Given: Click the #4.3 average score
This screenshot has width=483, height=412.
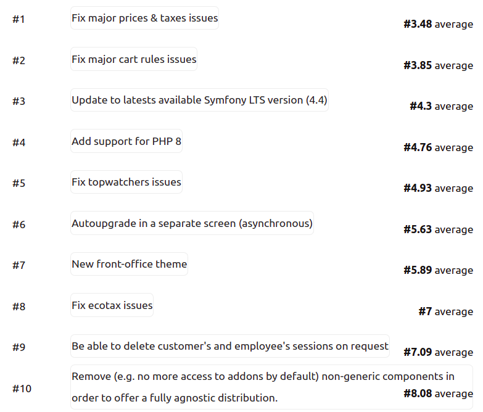Looking at the screenshot, I should click(441, 106).
